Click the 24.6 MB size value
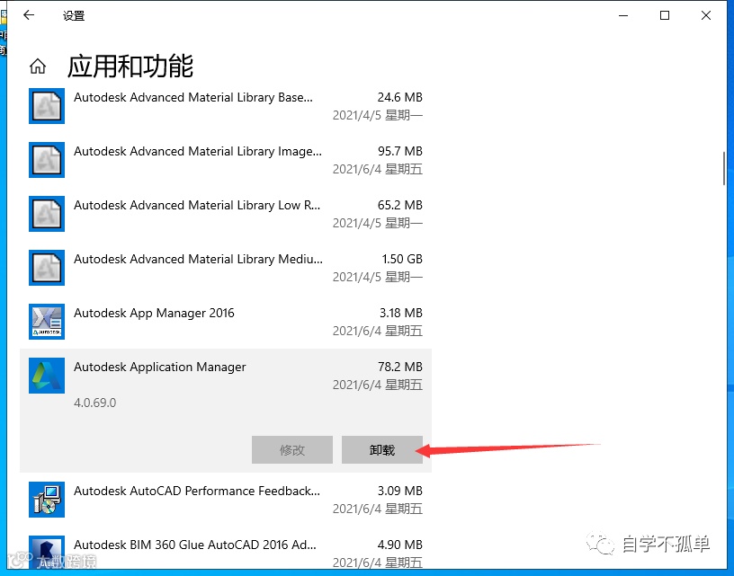734x576 pixels. point(399,97)
